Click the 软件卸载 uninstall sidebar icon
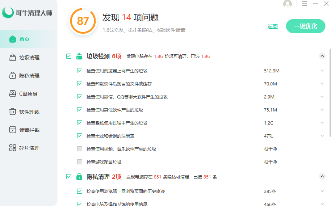 pos(13,112)
